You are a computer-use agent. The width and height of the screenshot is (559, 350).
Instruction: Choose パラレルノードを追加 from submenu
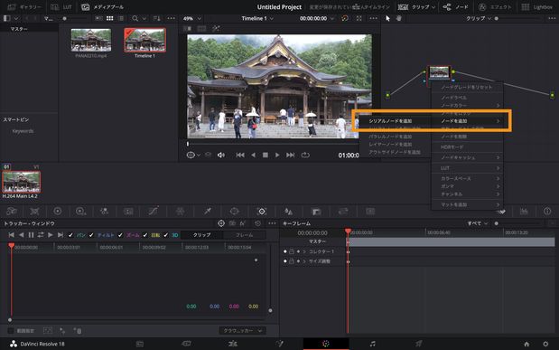coord(390,137)
